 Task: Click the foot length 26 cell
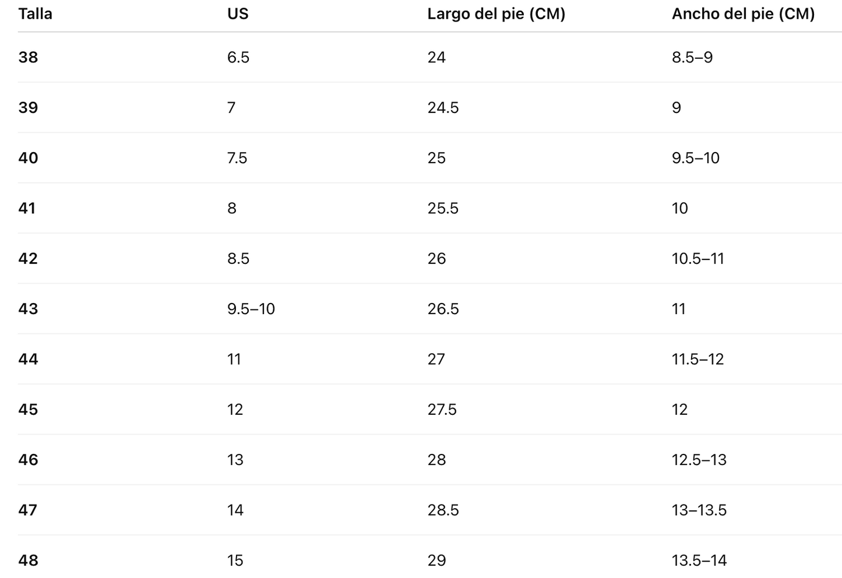tap(436, 259)
